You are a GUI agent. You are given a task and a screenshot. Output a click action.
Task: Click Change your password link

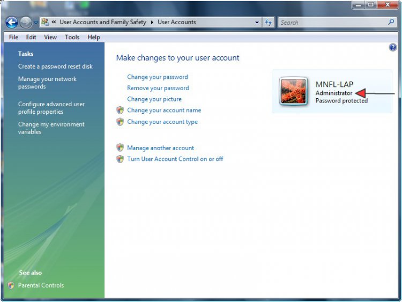click(x=157, y=77)
